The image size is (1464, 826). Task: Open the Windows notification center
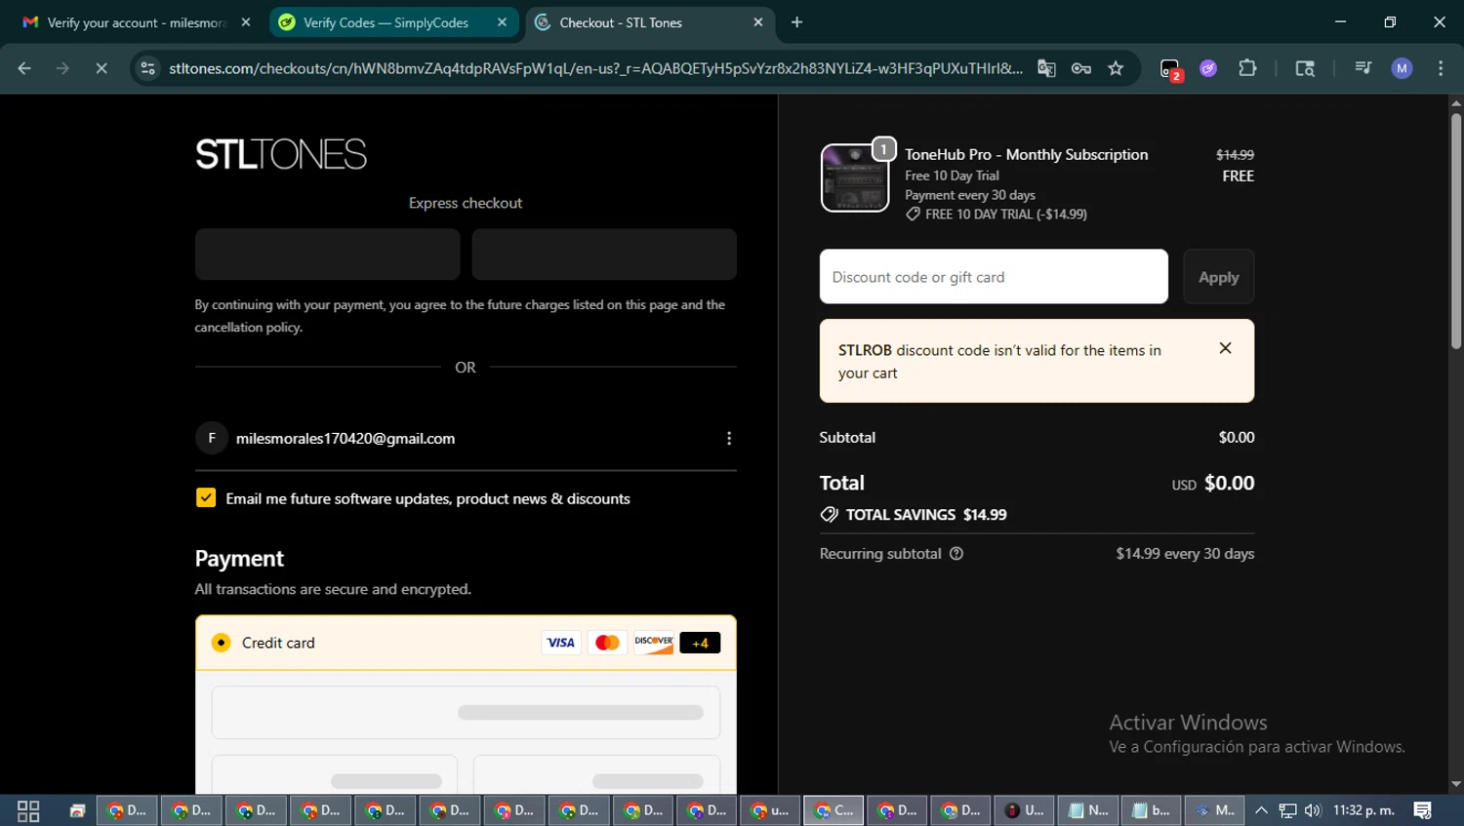coord(1422,810)
